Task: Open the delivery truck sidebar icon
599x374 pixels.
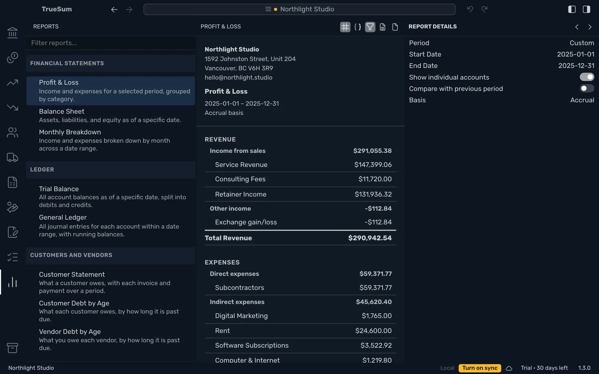Action: (x=12, y=157)
